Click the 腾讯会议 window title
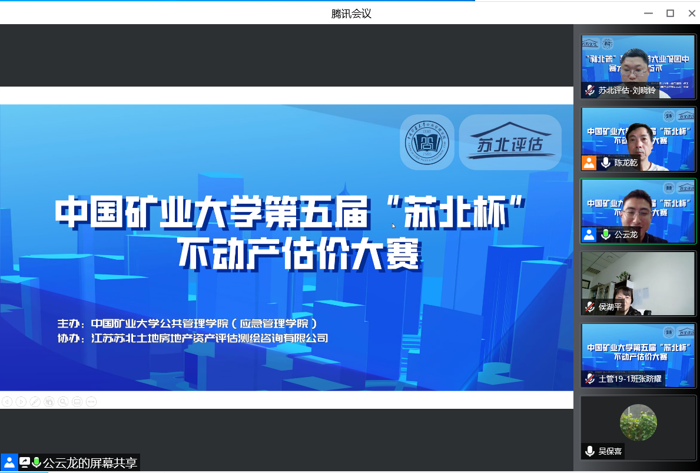 point(351,14)
